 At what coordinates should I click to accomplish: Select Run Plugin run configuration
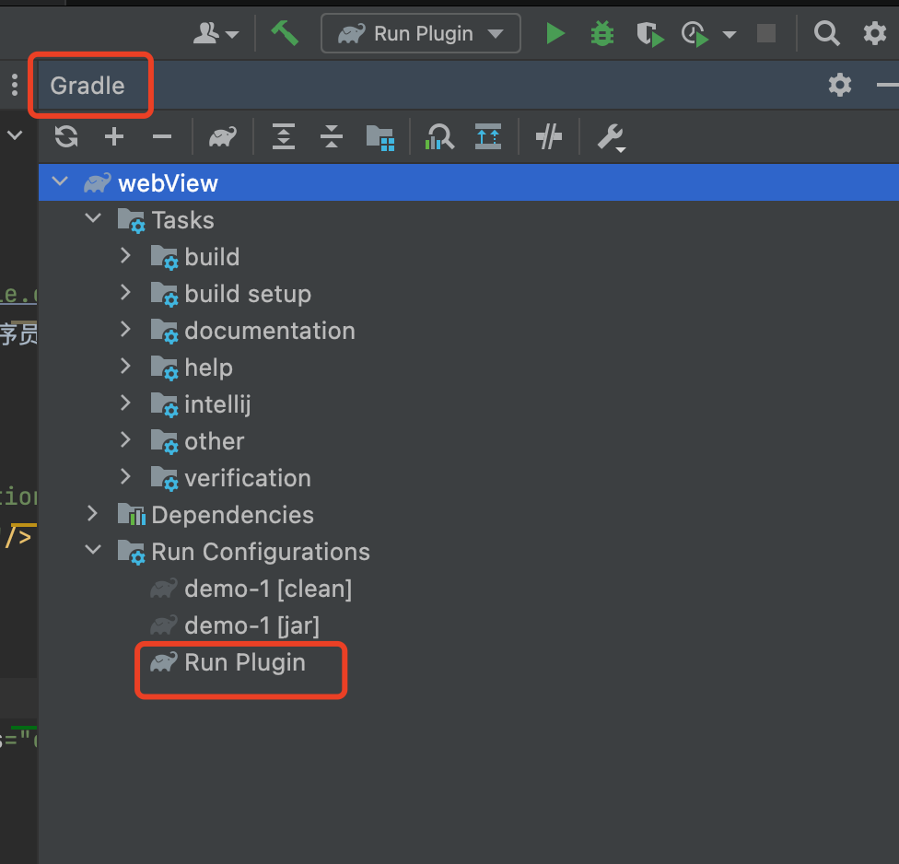244,662
